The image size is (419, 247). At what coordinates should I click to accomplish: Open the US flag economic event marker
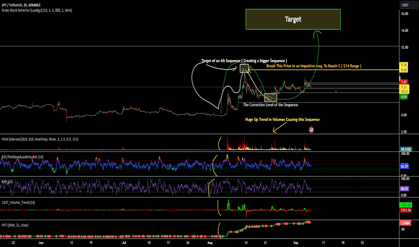[311, 130]
